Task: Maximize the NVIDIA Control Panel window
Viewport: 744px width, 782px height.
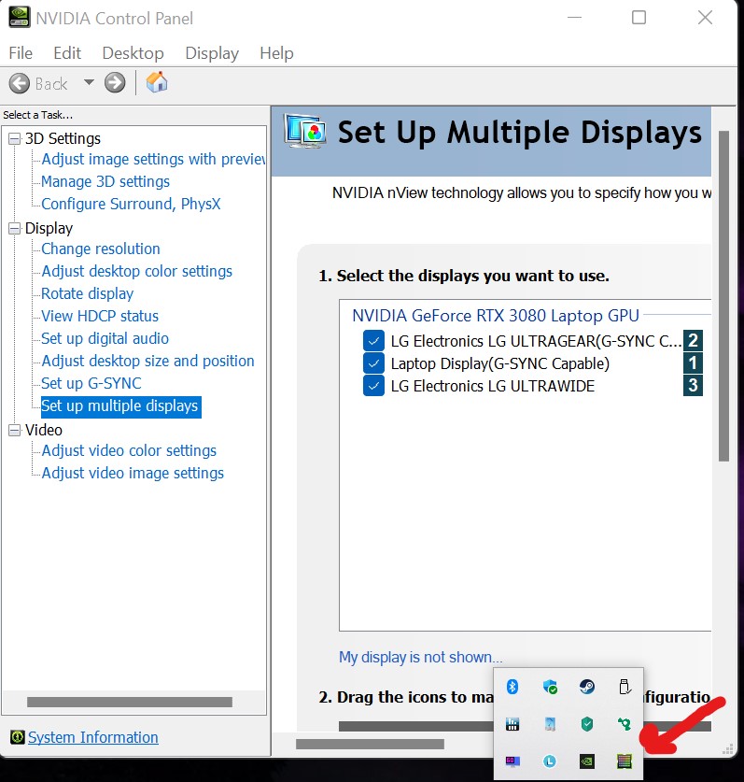Action: (639, 18)
